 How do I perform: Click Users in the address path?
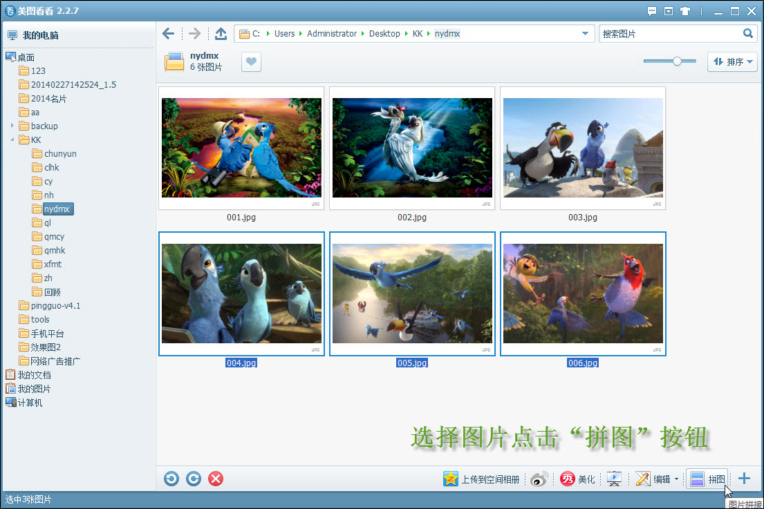click(284, 34)
